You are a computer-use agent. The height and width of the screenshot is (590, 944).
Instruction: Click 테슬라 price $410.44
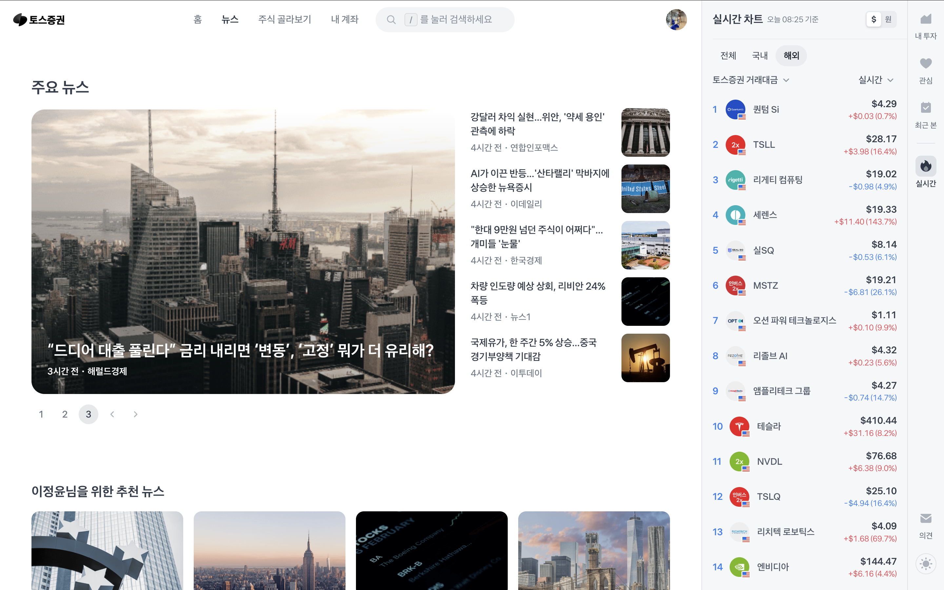click(878, 421)
